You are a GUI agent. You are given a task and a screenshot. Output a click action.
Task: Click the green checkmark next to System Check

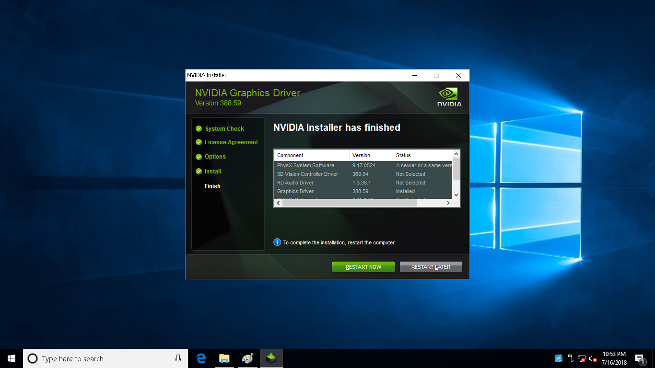pos(199,129)
